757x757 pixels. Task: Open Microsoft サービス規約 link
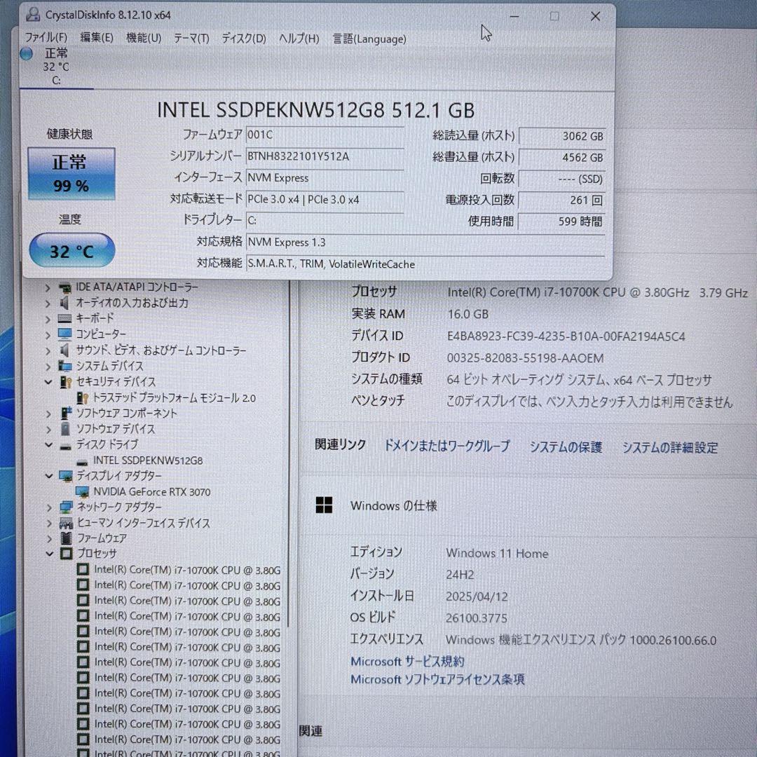point(407,662)
